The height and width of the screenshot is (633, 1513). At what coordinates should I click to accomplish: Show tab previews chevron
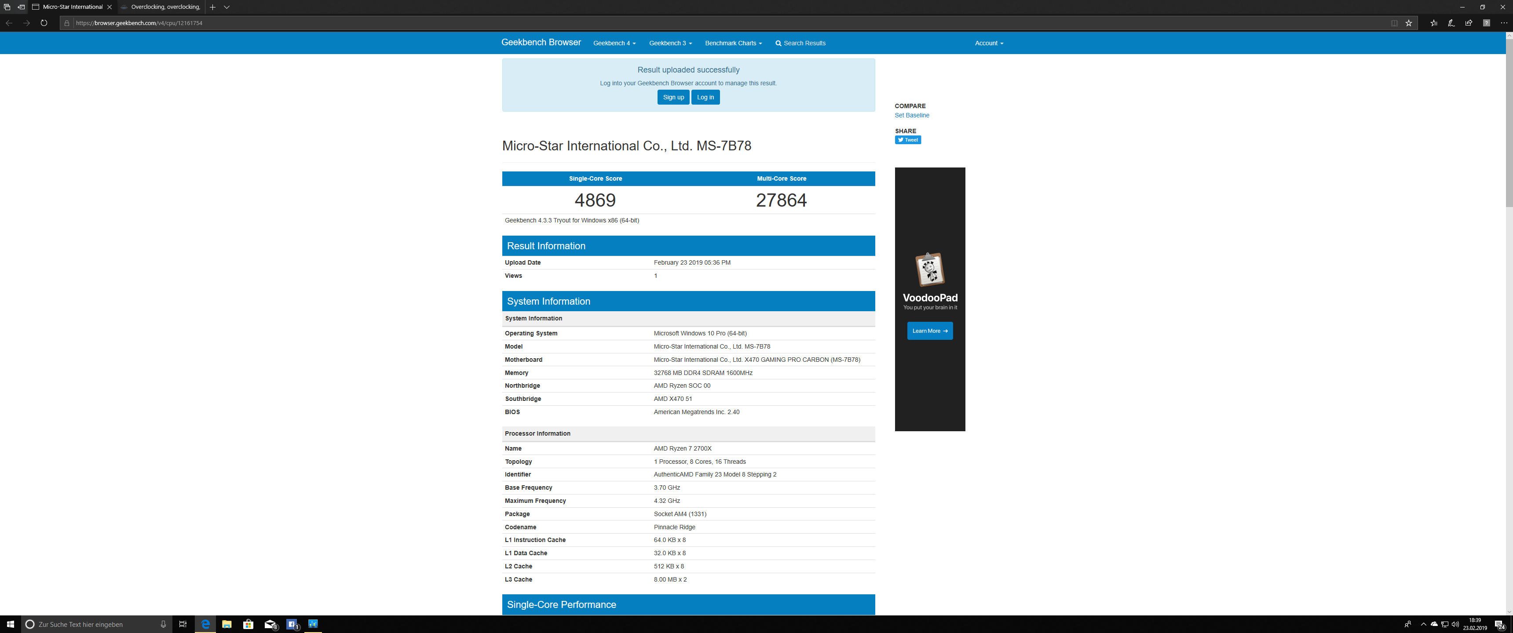(227, 7)
